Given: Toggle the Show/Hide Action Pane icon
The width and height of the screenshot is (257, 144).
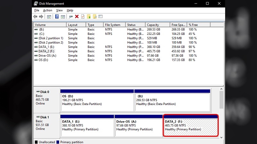Looking at the screenshot, I should click(x=63, y=17).
